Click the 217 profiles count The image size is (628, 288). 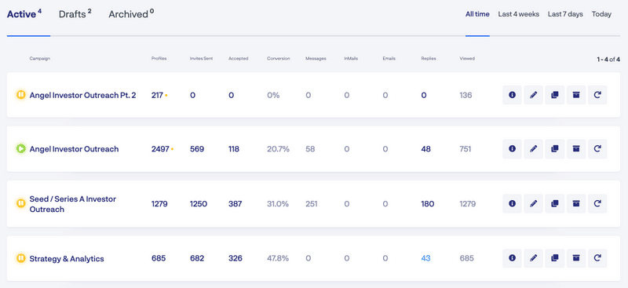click(x=157, y=95)
